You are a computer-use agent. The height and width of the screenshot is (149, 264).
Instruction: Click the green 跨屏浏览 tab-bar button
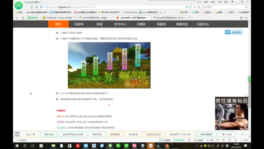pyautogui.click(x=33, y=18)
